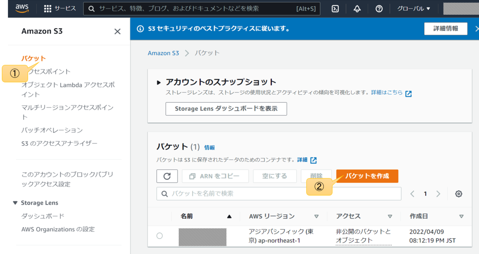Click Storage Lens ダッシュボードを表示 button
Viewport: 479px width, 254px height.
click(226, 109)
